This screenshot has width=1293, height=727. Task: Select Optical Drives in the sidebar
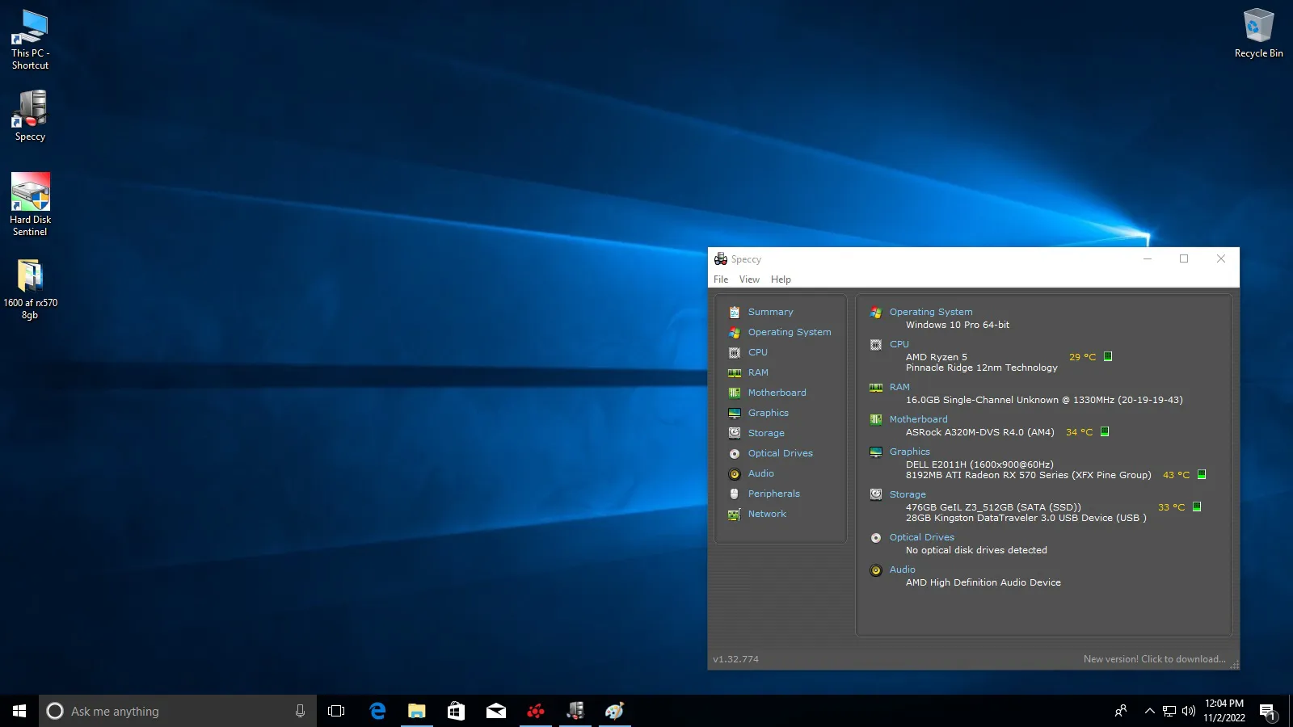click(x=780, y=453)
